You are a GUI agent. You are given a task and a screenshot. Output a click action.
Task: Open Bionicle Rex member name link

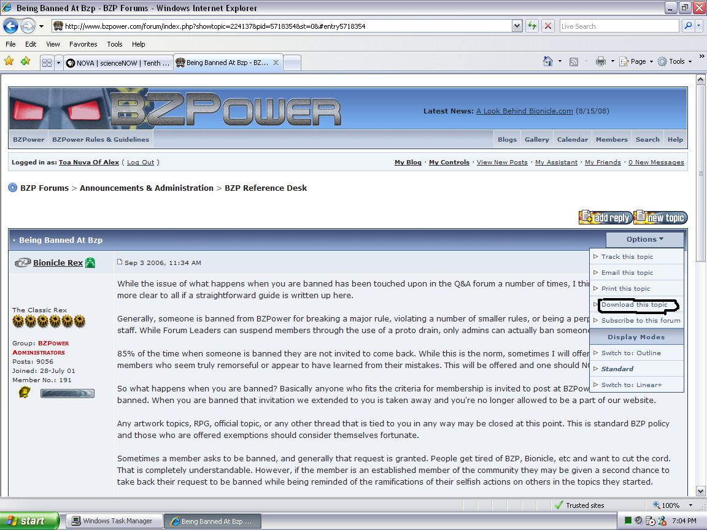58,263
